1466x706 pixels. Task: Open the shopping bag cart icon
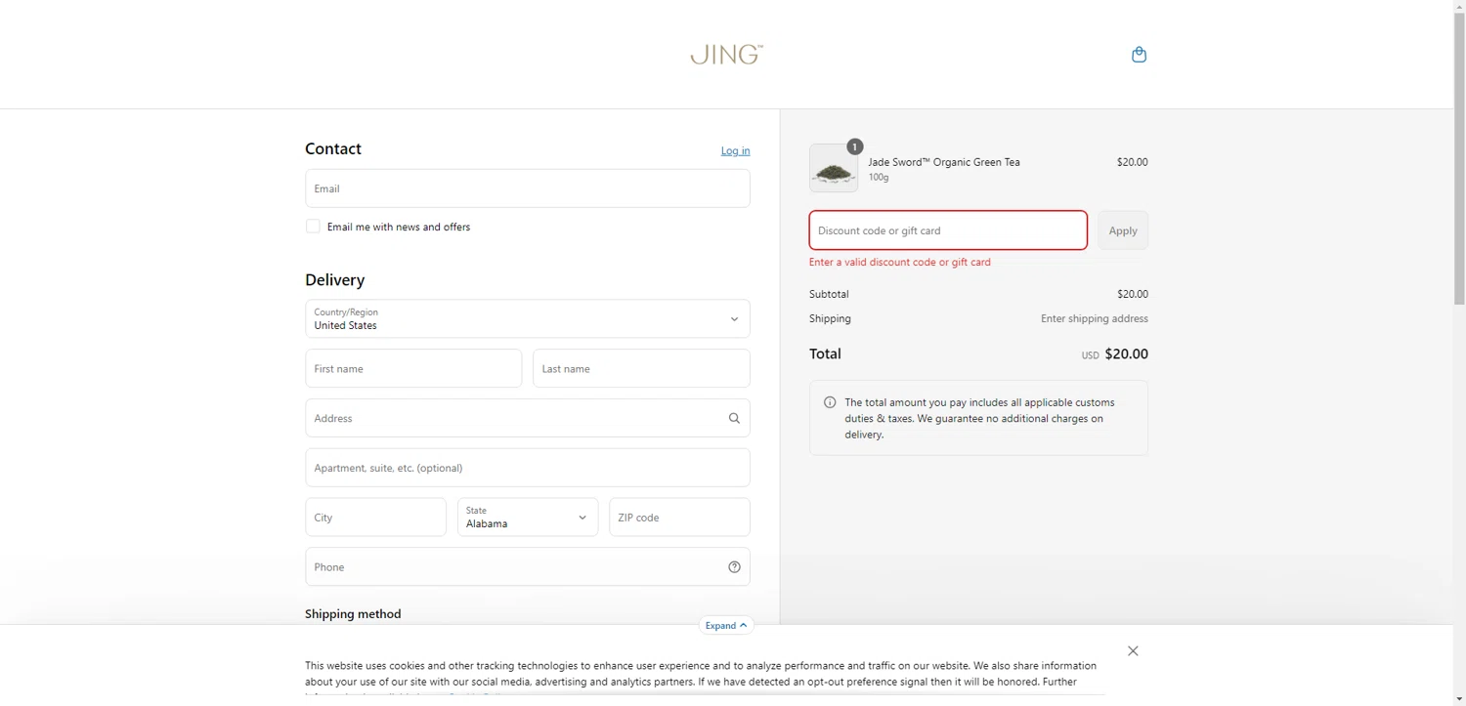[1139, 55]
